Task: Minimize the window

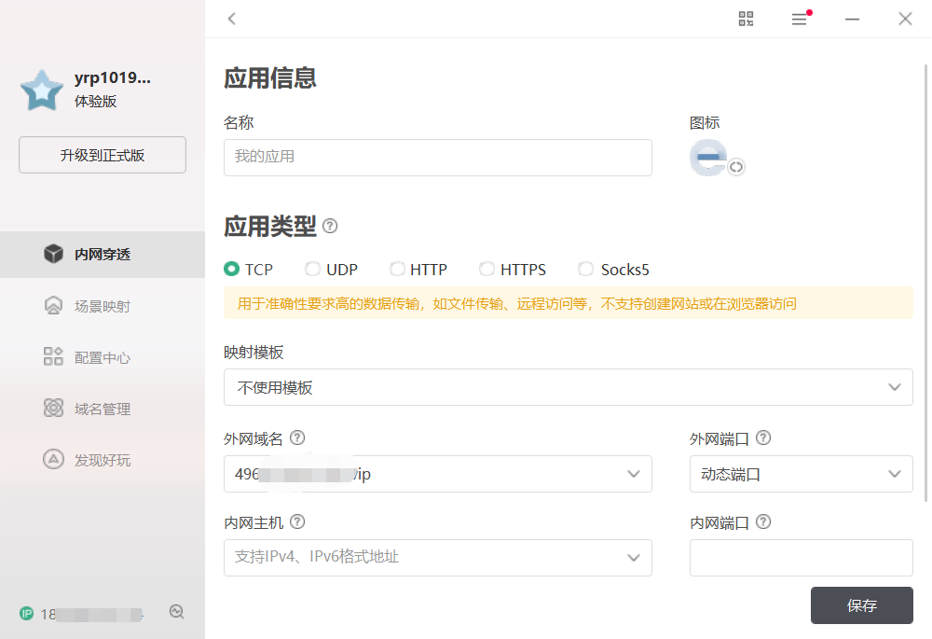Action: (x=853, y=19)
